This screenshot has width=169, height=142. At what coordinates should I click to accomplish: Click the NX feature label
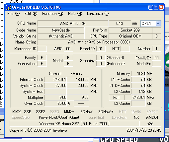[x=136, y=117]
